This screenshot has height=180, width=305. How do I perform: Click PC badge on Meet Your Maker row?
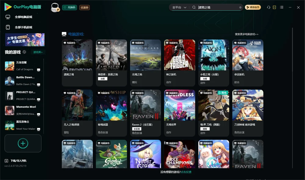(38, 130)
